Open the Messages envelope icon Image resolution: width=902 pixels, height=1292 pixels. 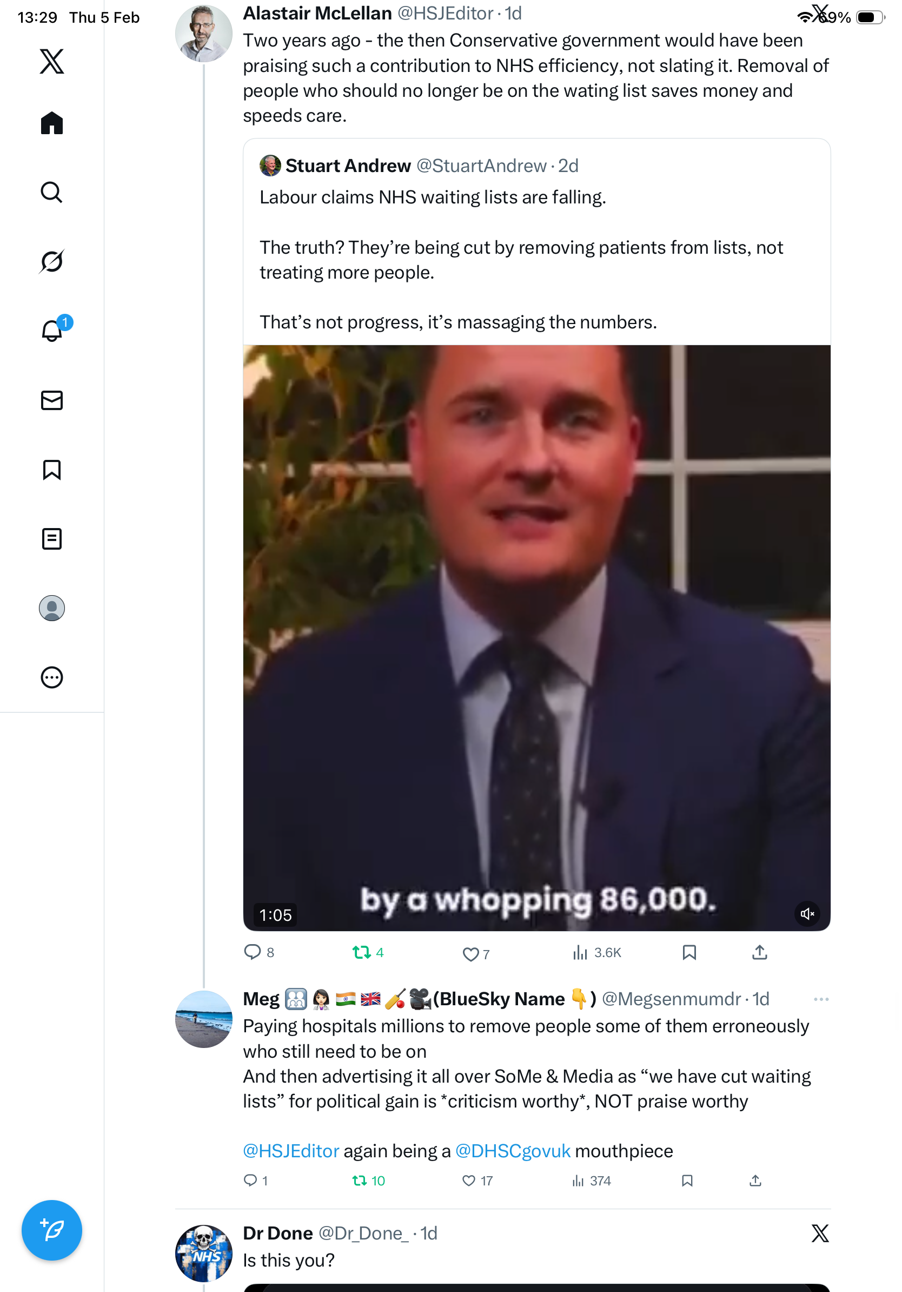click(52, 400)
